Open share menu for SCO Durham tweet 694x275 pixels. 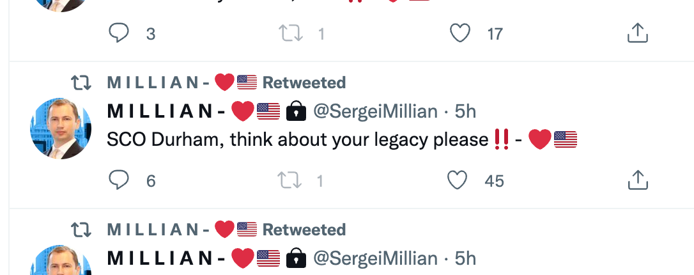point(637,180)
